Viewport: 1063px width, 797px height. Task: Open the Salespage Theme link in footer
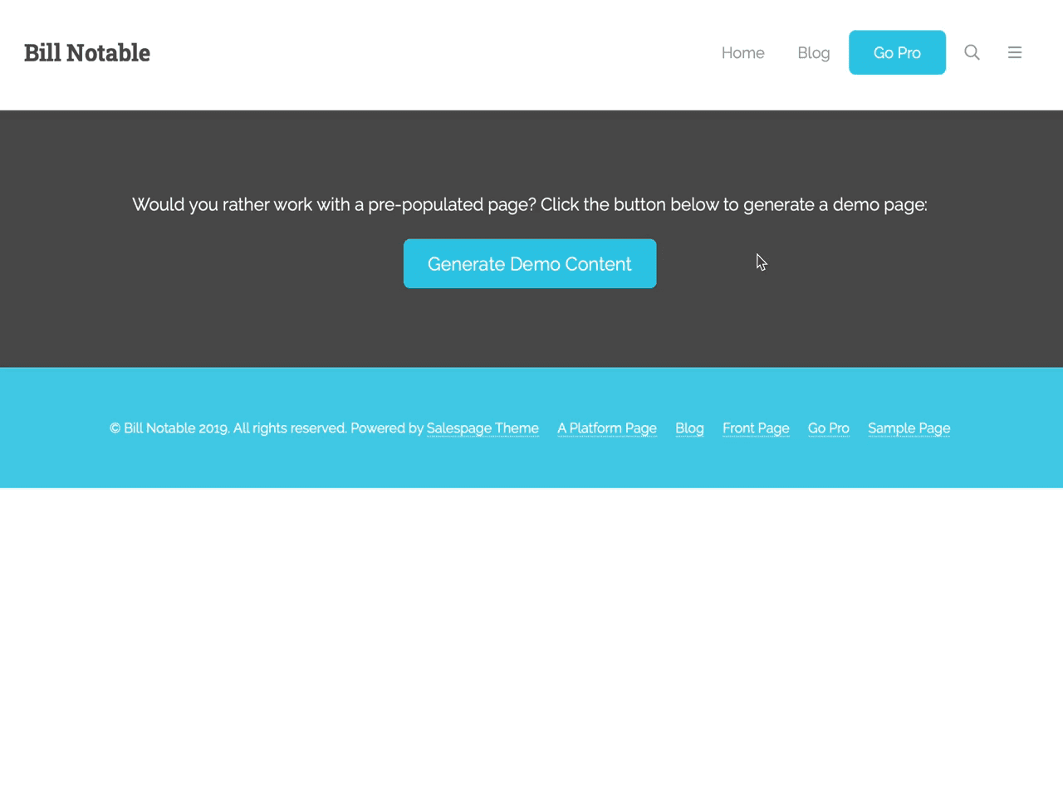tap(483, 428)
